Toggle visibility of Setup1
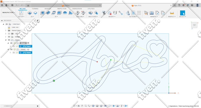201x108 pixels. (x=12, y=43)
